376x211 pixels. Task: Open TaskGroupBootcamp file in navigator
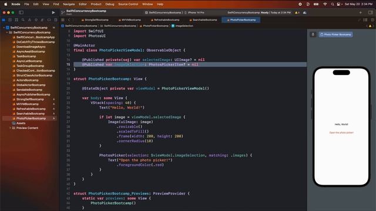coord(28,66)
